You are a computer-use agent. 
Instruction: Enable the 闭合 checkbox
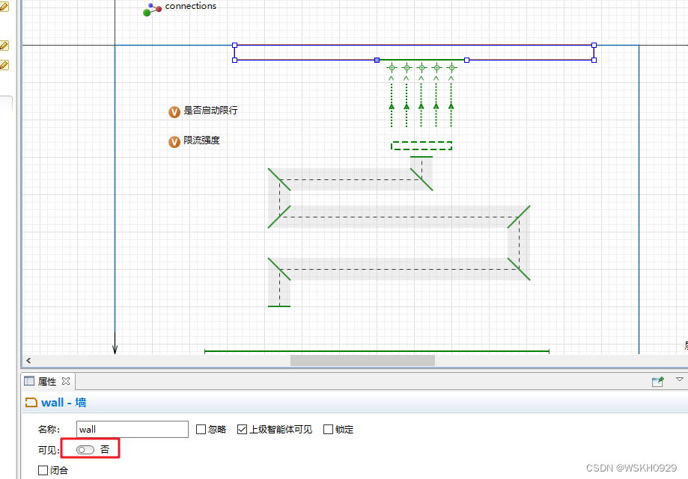click(43, 470)
